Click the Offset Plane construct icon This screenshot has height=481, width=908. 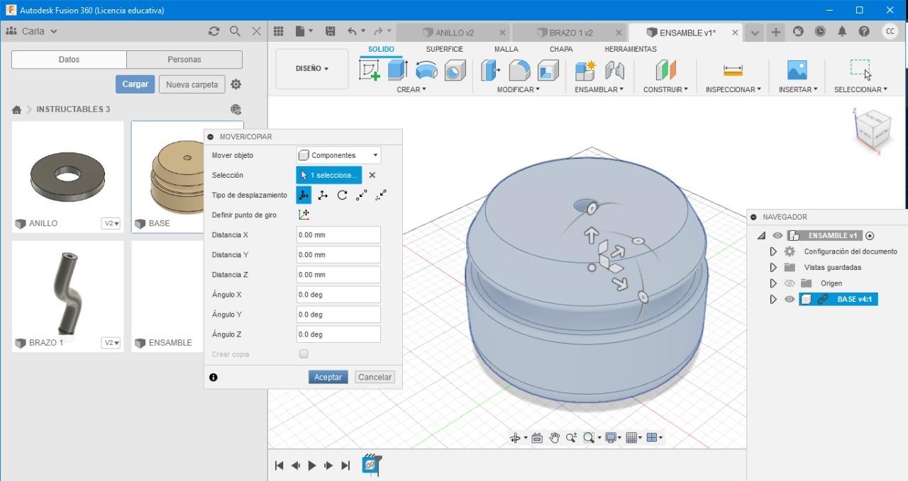click(x=665, y=70)
